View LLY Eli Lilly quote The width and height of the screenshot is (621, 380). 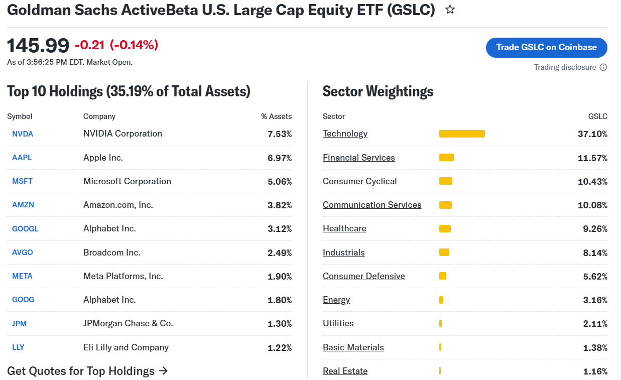click(x=18, y=347)
